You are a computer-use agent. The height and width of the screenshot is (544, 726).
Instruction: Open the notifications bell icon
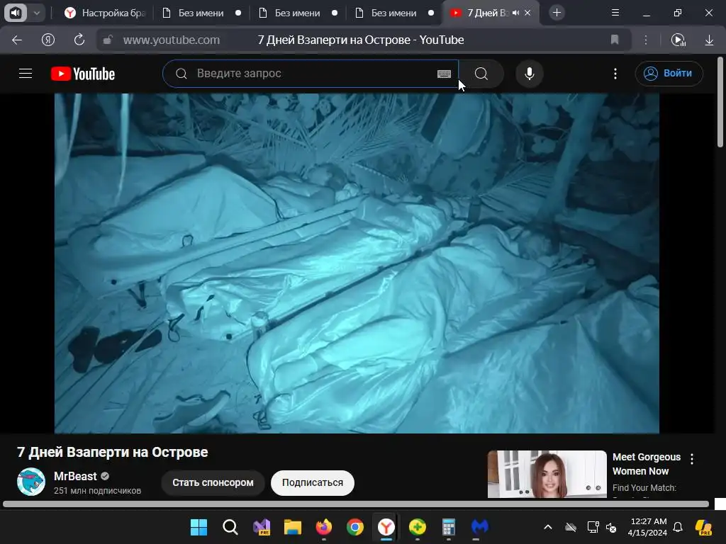pos(678,527)
